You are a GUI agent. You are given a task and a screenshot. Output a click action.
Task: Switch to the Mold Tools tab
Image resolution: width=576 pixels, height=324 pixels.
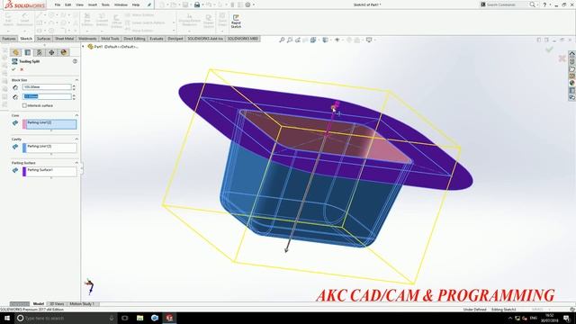(x=110, y=39)
